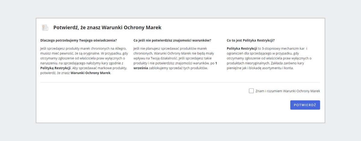Image resolution: width=361 pixels, height=141 pixels.
Task: Click the text 'zablokujemy sprzedaż tych produktów'
Action: point(178,68)
